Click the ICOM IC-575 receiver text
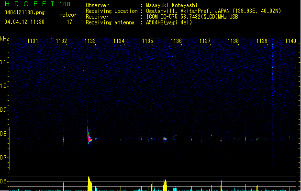301x191 pixels. [192, 17]
